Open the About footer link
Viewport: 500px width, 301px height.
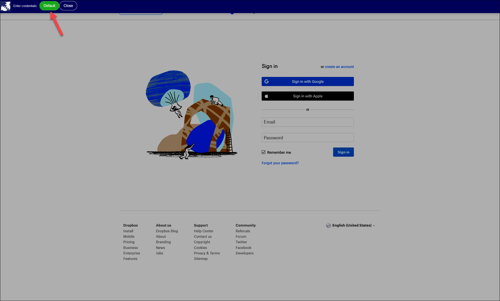click(161, 237)
